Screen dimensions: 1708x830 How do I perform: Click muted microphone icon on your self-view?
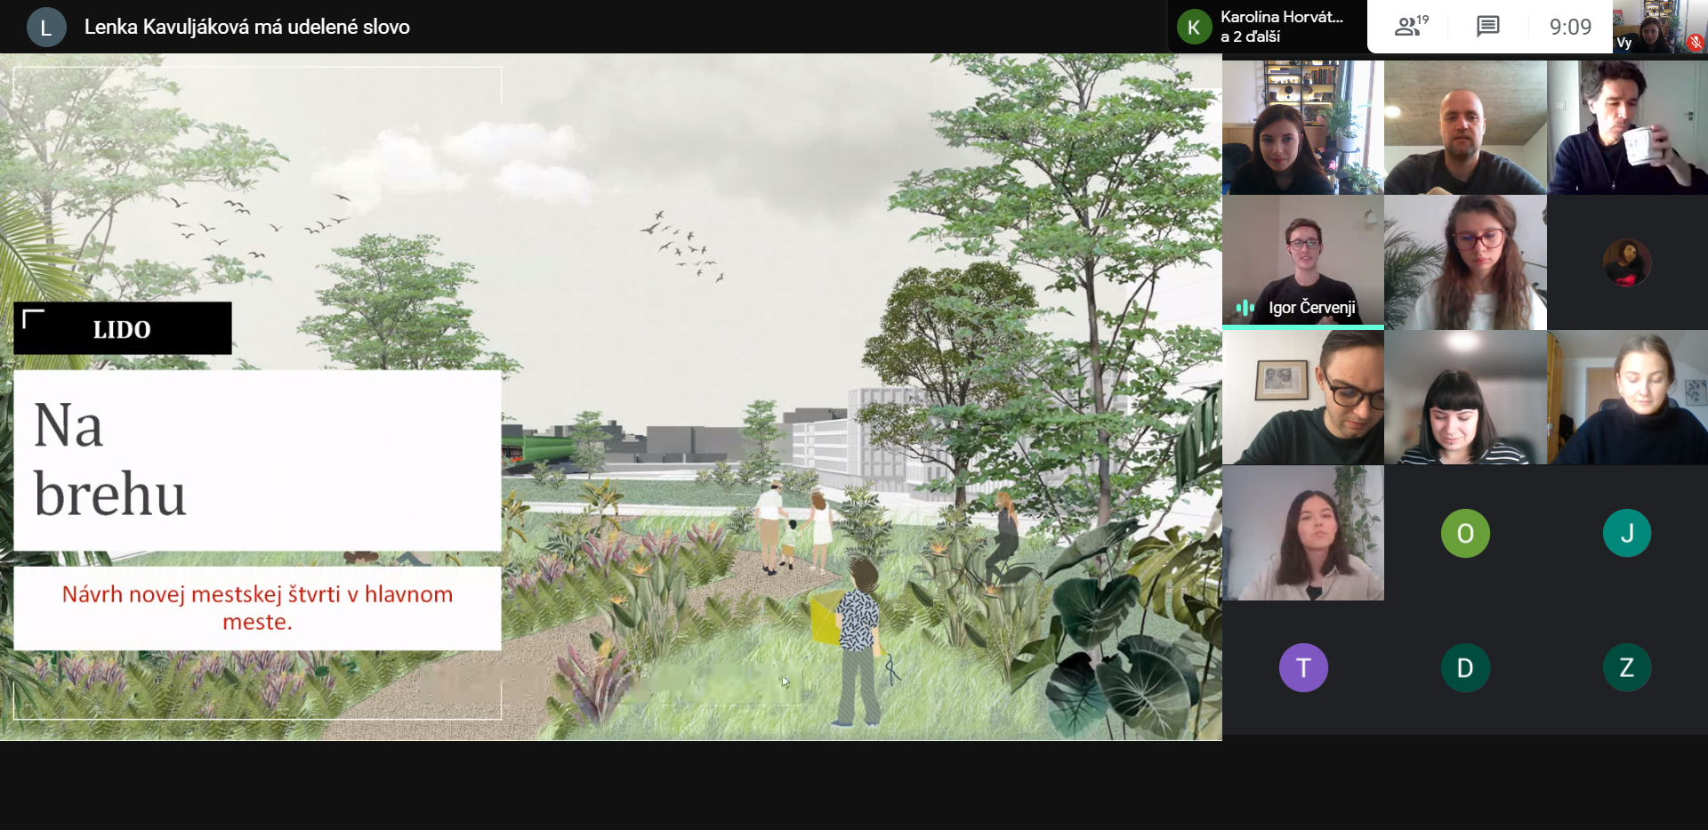point(1696,42)
